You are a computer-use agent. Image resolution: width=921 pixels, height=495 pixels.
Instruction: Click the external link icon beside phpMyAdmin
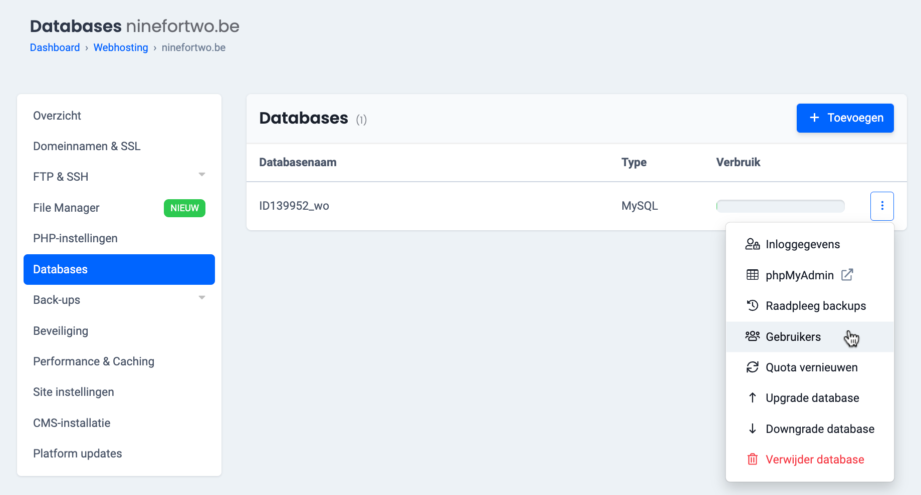[847, 275]
